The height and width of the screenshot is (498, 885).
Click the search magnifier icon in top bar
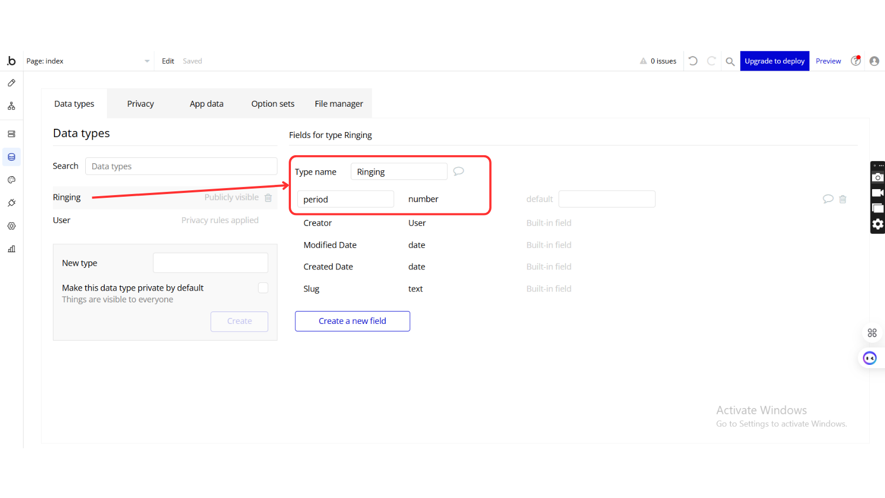[x=730, y=61]
